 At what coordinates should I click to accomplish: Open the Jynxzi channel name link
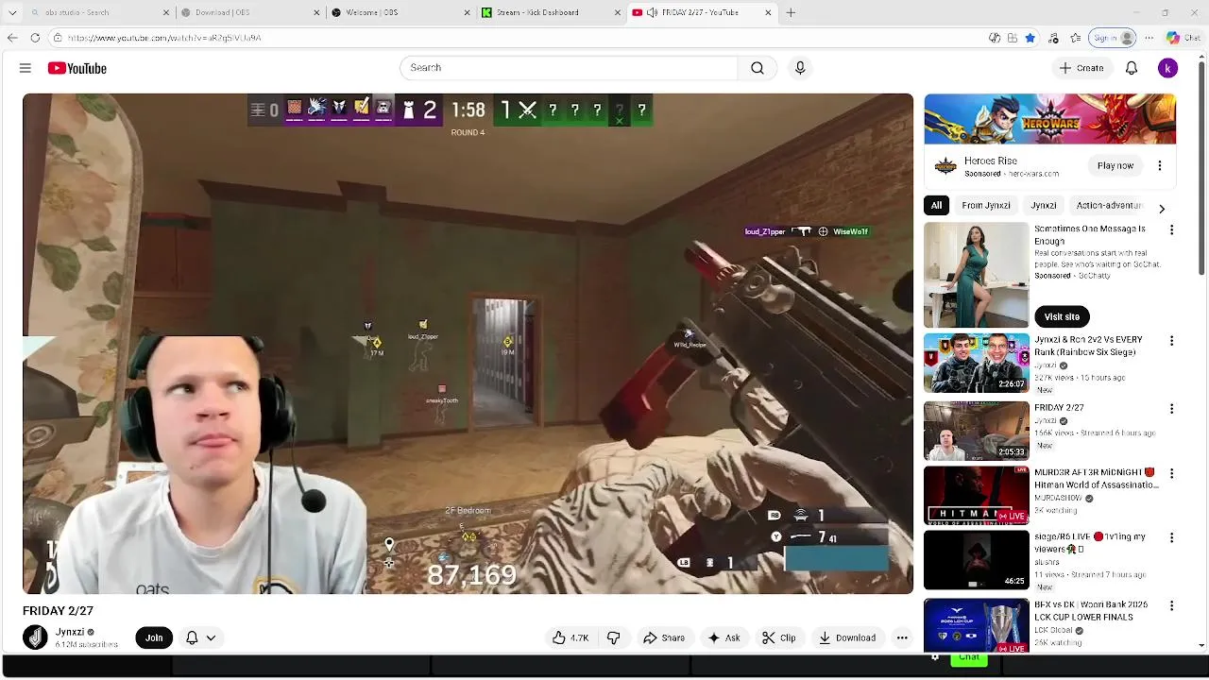pyautogui.click(x=70, y=632)
